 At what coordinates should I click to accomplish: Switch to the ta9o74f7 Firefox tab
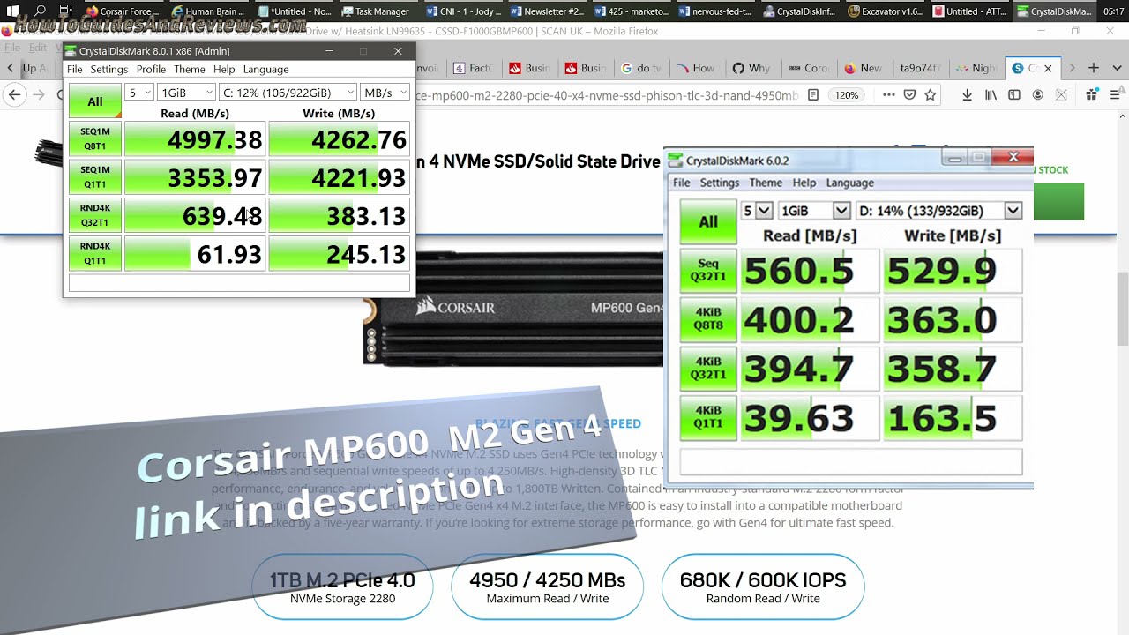point(920,68)
